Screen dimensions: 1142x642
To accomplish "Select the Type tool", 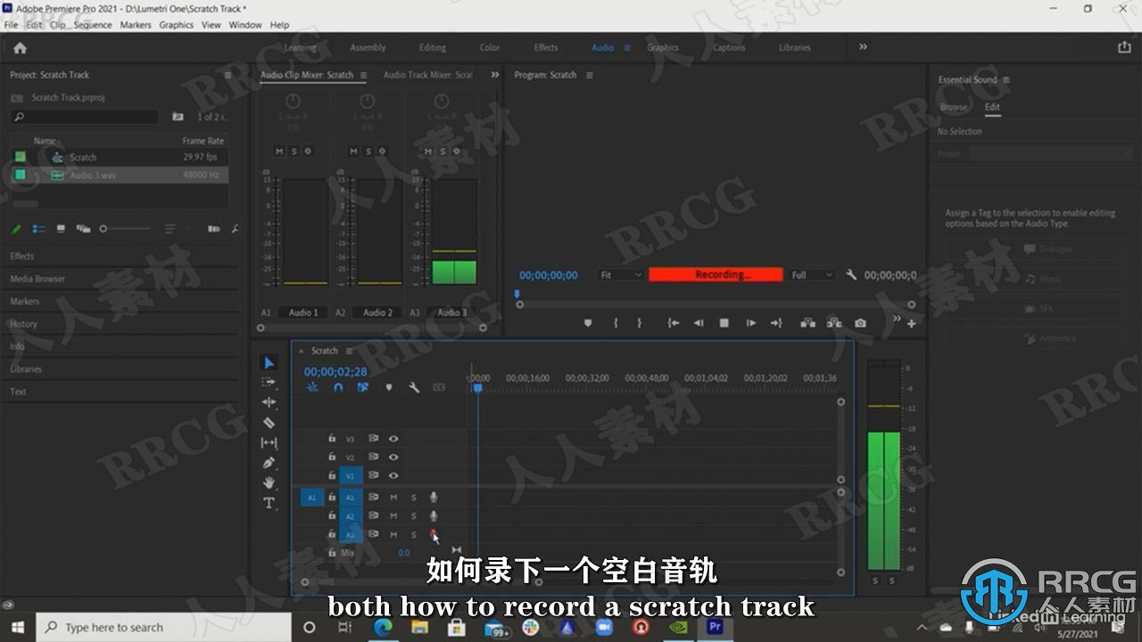I will (269, 503).
